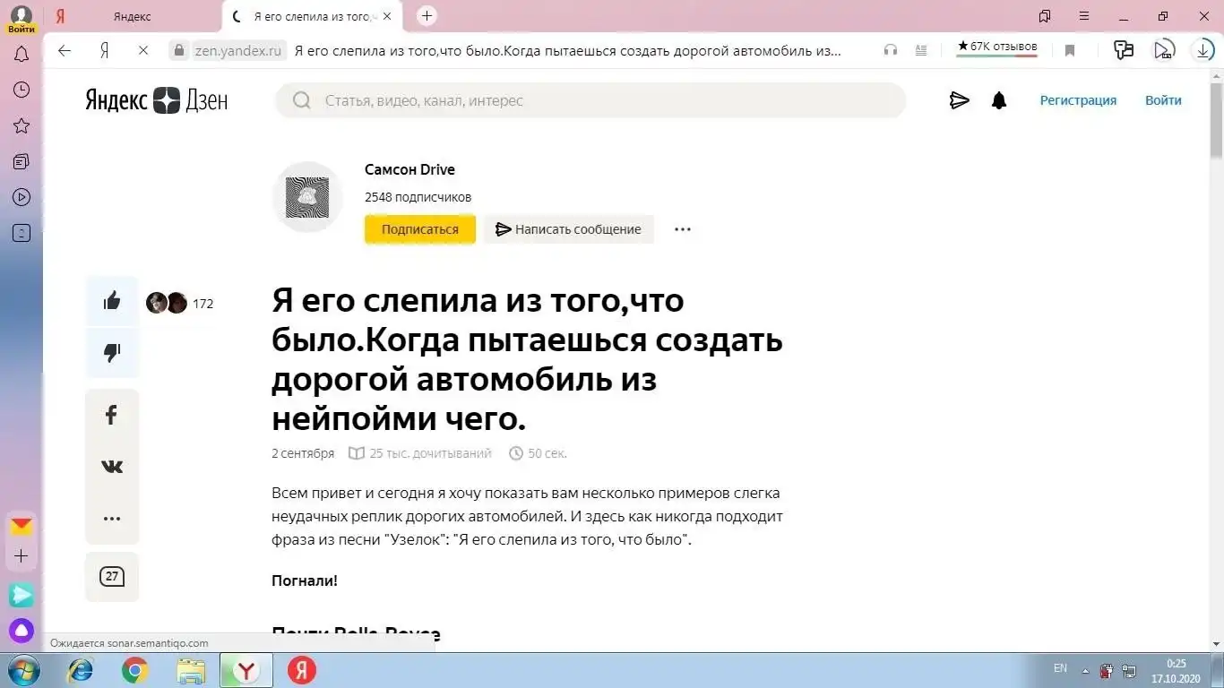Share article on Facebook
The width and height of the screenshot is (1224, 688).
click(x=112, y=415)
